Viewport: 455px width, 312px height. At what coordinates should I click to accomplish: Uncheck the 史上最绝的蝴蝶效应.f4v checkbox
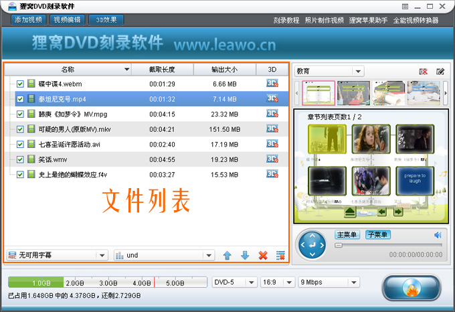tap(20, 175)
